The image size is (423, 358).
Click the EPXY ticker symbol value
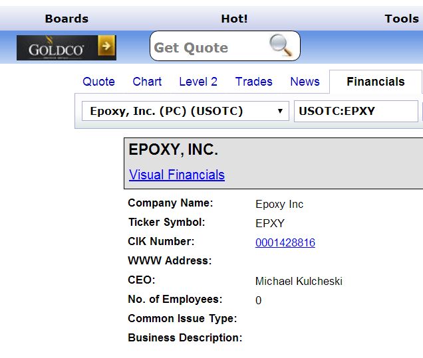tap(270, 224)
